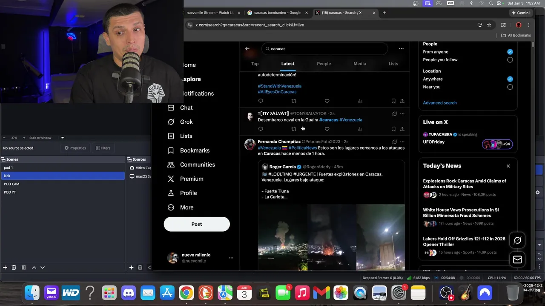Reply to the Desembarco naval tweet
The width and height of the screenshot is (545, 306).
[261, 129]
